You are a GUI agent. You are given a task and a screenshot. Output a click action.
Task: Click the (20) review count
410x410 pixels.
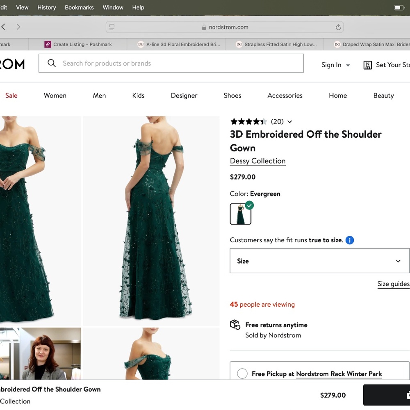[277, 122]
